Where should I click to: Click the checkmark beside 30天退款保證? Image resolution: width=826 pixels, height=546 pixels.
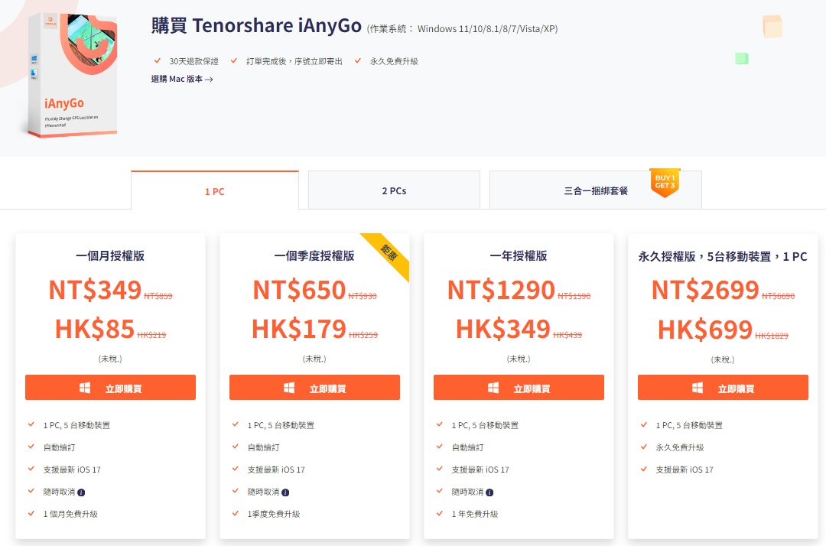[x=157, y=61]
